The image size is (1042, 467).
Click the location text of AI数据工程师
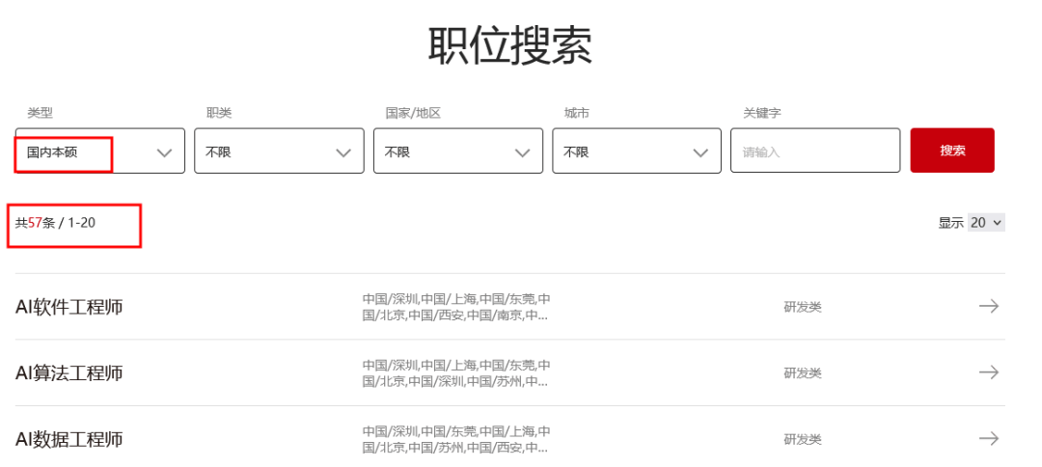pos(456,439)
